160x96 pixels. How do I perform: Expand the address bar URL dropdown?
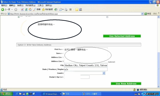pos(142,14)
